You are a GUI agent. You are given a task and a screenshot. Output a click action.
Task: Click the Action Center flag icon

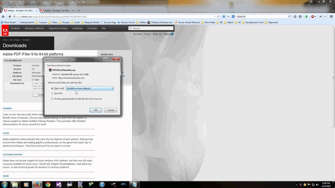click(309, 185)
